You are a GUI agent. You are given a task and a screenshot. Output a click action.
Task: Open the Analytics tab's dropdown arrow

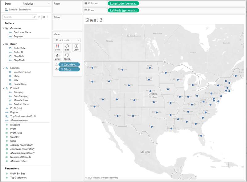49,3
